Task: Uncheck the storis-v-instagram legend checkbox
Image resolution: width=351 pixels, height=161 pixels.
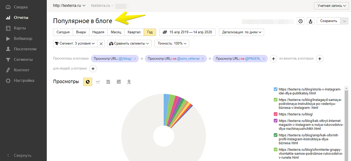Action: [x=276, y=89]
